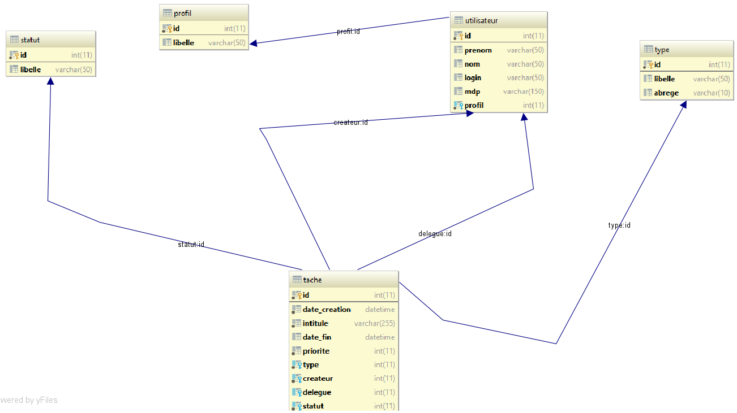Click the statut:id edge label

[191, 245]
